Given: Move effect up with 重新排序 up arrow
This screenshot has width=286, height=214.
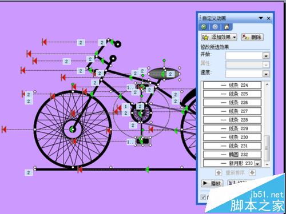Looking at the screenshot, I should click(x=219, y=172).
